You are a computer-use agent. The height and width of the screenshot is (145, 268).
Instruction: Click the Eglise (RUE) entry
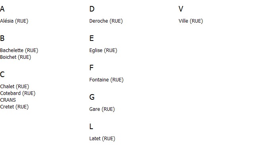pyautogui.click(x=103, y=50)
